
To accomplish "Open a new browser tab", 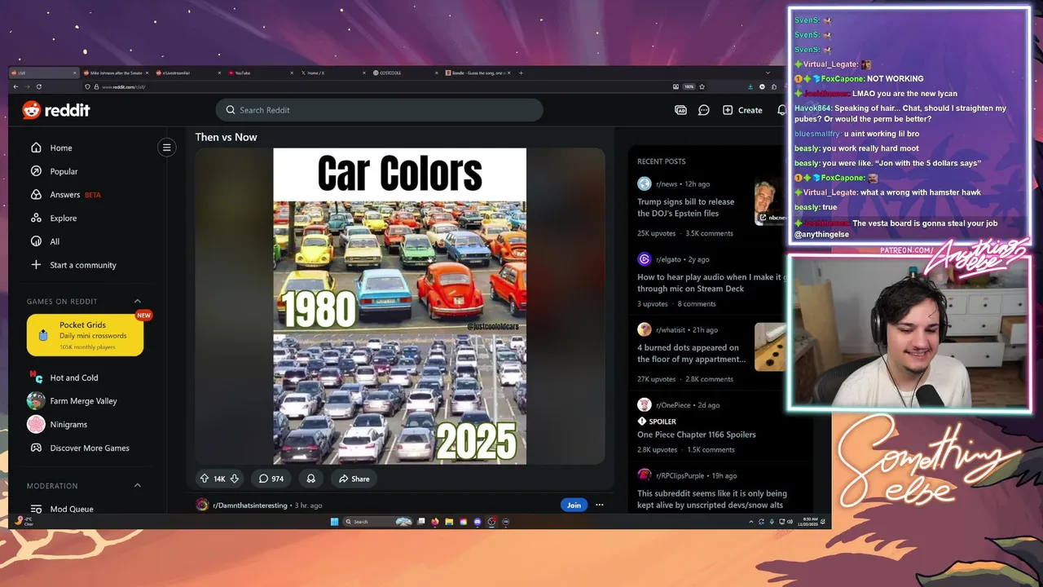I will click(x=521, y=73).
